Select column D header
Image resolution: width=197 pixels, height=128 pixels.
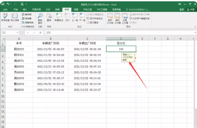(x=121, y=39)
